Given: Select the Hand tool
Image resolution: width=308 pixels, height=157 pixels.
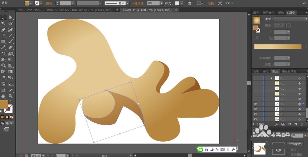Looking at the screenshot, I should (x=3, y=96).
